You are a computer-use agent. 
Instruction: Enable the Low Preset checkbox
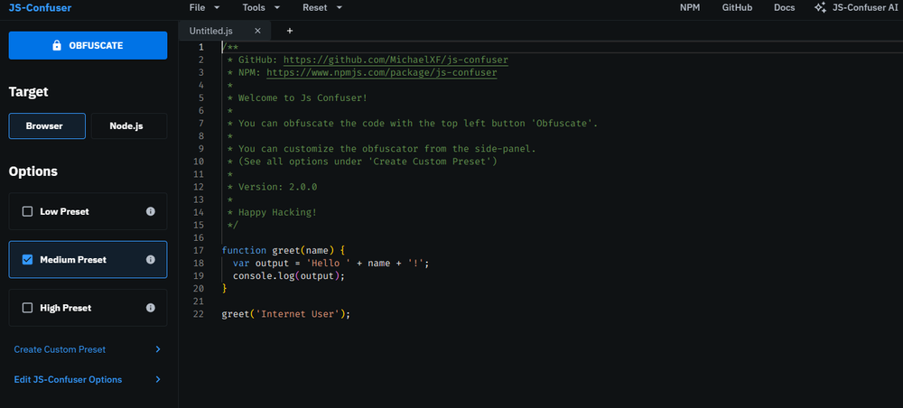click(x=27, y=211)
